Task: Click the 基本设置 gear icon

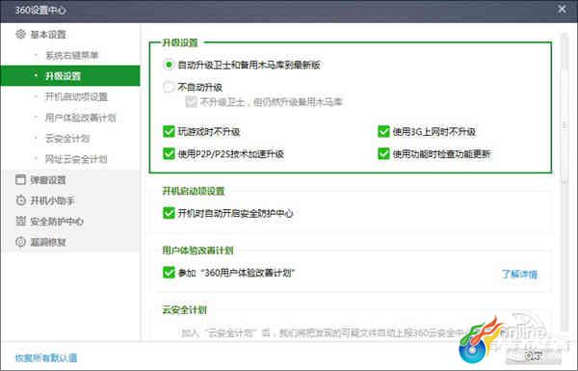Action: click(20, 35)
